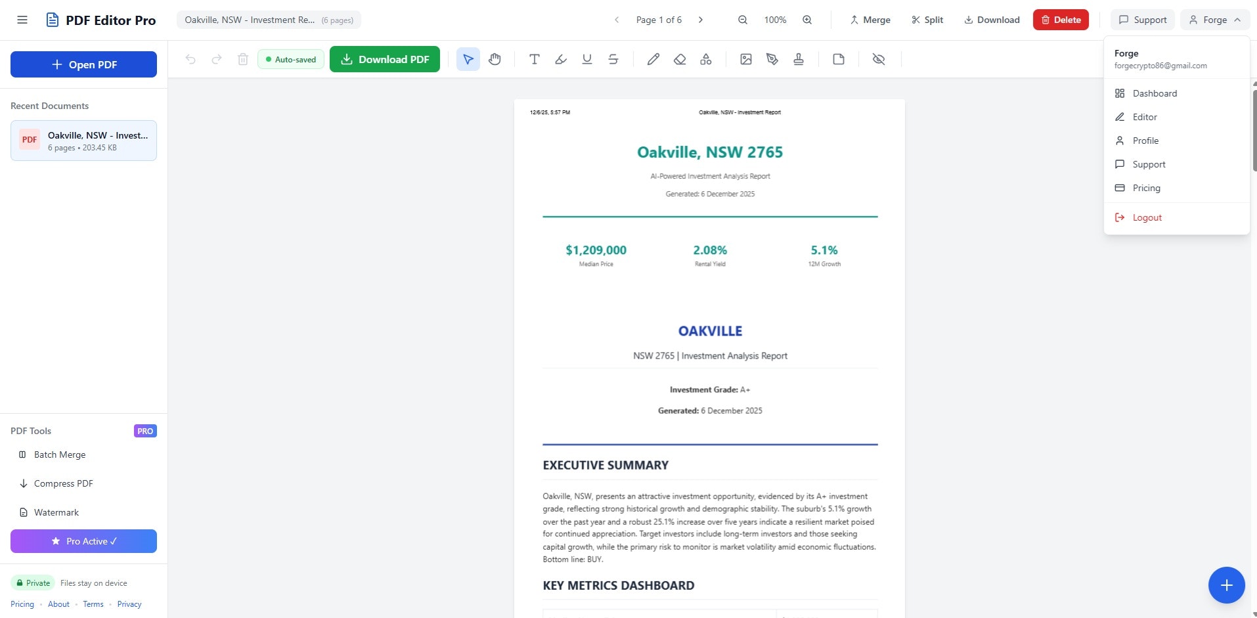Select the Stamp tool

point(799,59)
